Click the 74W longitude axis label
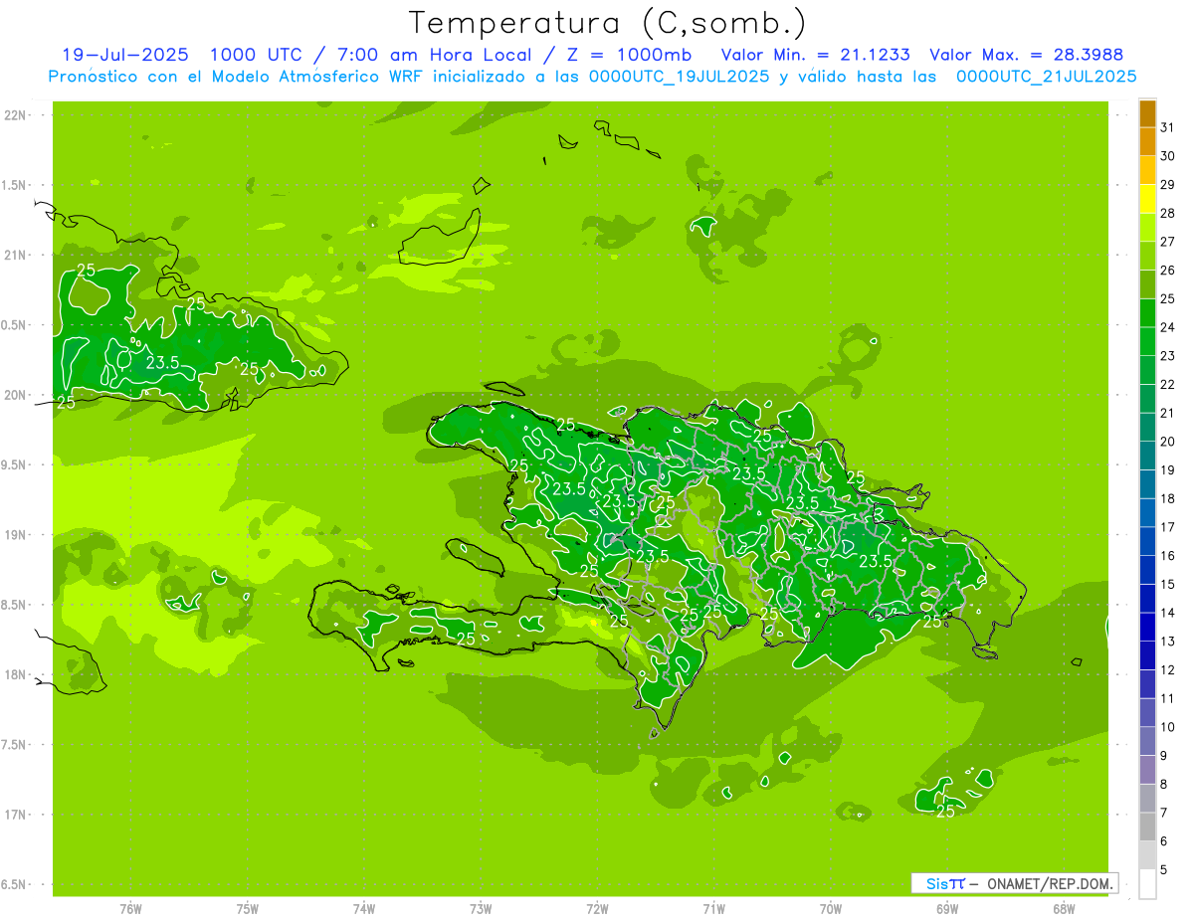The height and width of the screenshot is (922, 1194). coord(364,908)
